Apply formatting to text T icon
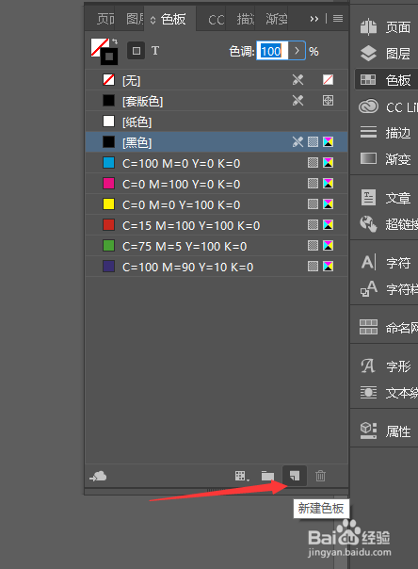 pyautogui.click(x=155, y=51)
